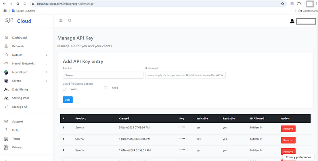Image resolution: width=318 pixels, height=161 pixels.
Task: Toggle sidebar with hamburger menu icon
Action: 61,21
